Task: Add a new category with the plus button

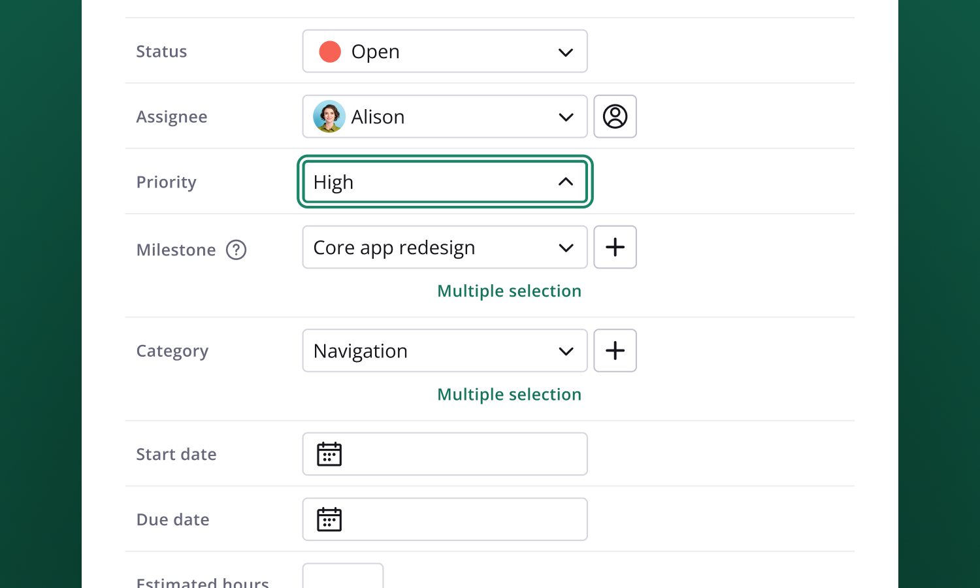Action: pos(615,351)
